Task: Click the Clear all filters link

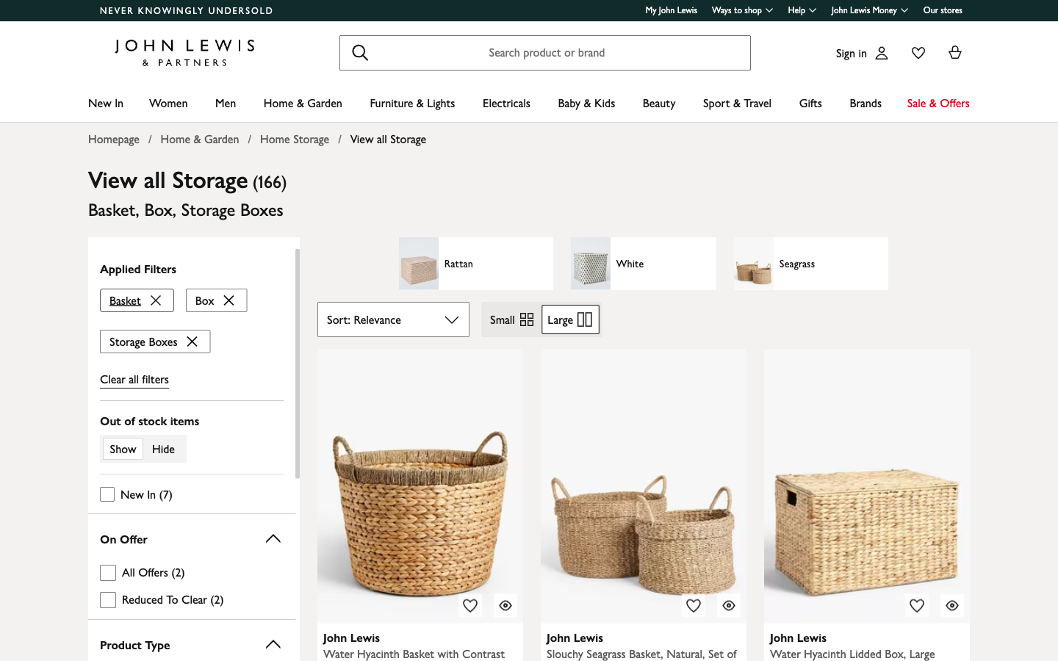Action: [134, 379]
